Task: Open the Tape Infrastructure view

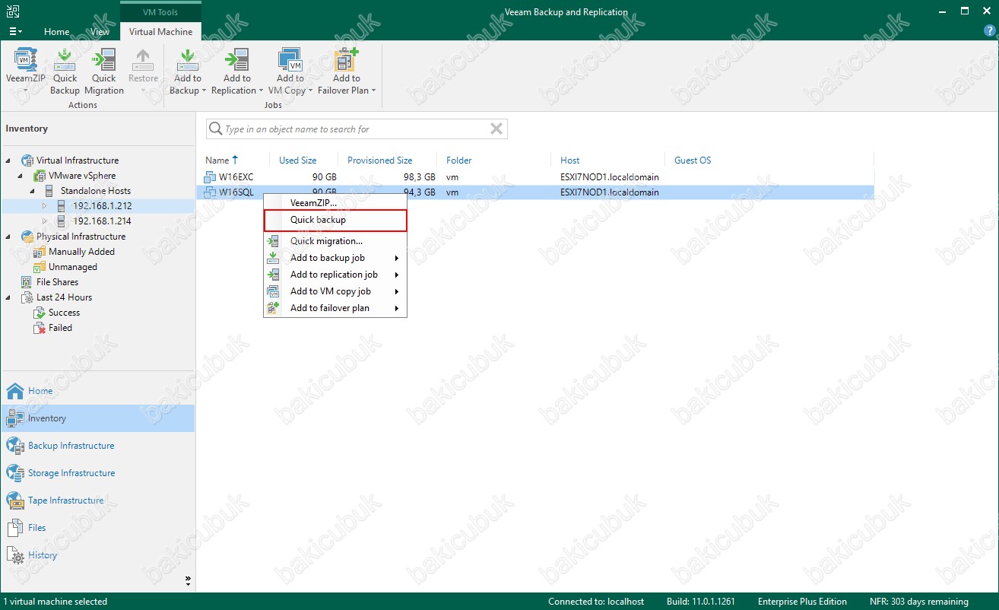Action: pyautogui.click(x=97, y=500)
